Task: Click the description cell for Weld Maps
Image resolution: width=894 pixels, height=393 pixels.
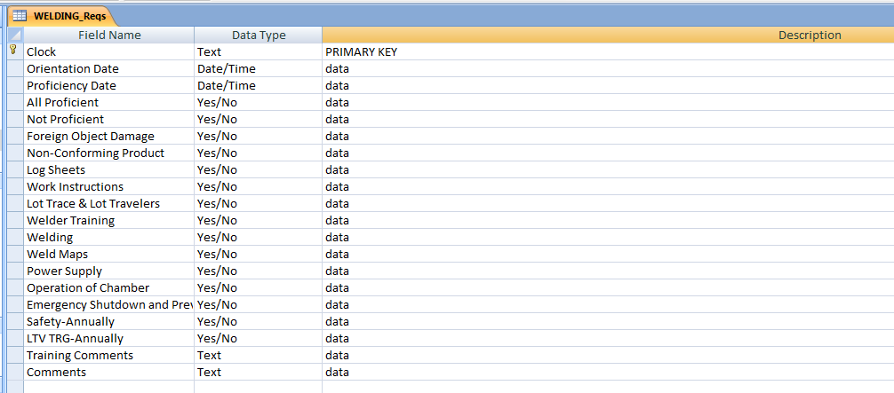Action: click(x=608, y=254)
